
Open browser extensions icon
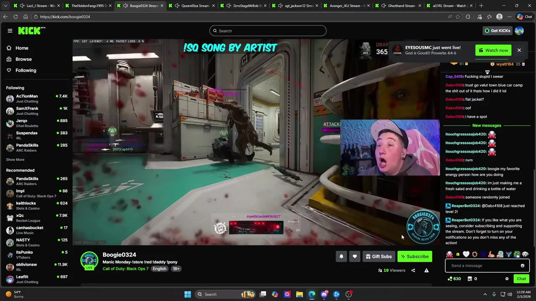(x=468, y=17)
